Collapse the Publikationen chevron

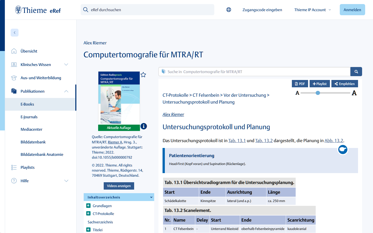point(66,91)
